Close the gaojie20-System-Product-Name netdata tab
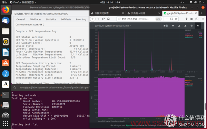This screenshot has height=129, width=207. point(196,13)
